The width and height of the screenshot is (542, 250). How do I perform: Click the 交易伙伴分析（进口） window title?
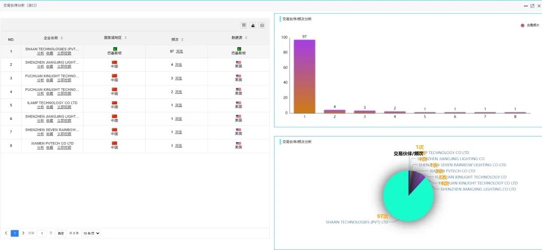click(x=20, y=6)
